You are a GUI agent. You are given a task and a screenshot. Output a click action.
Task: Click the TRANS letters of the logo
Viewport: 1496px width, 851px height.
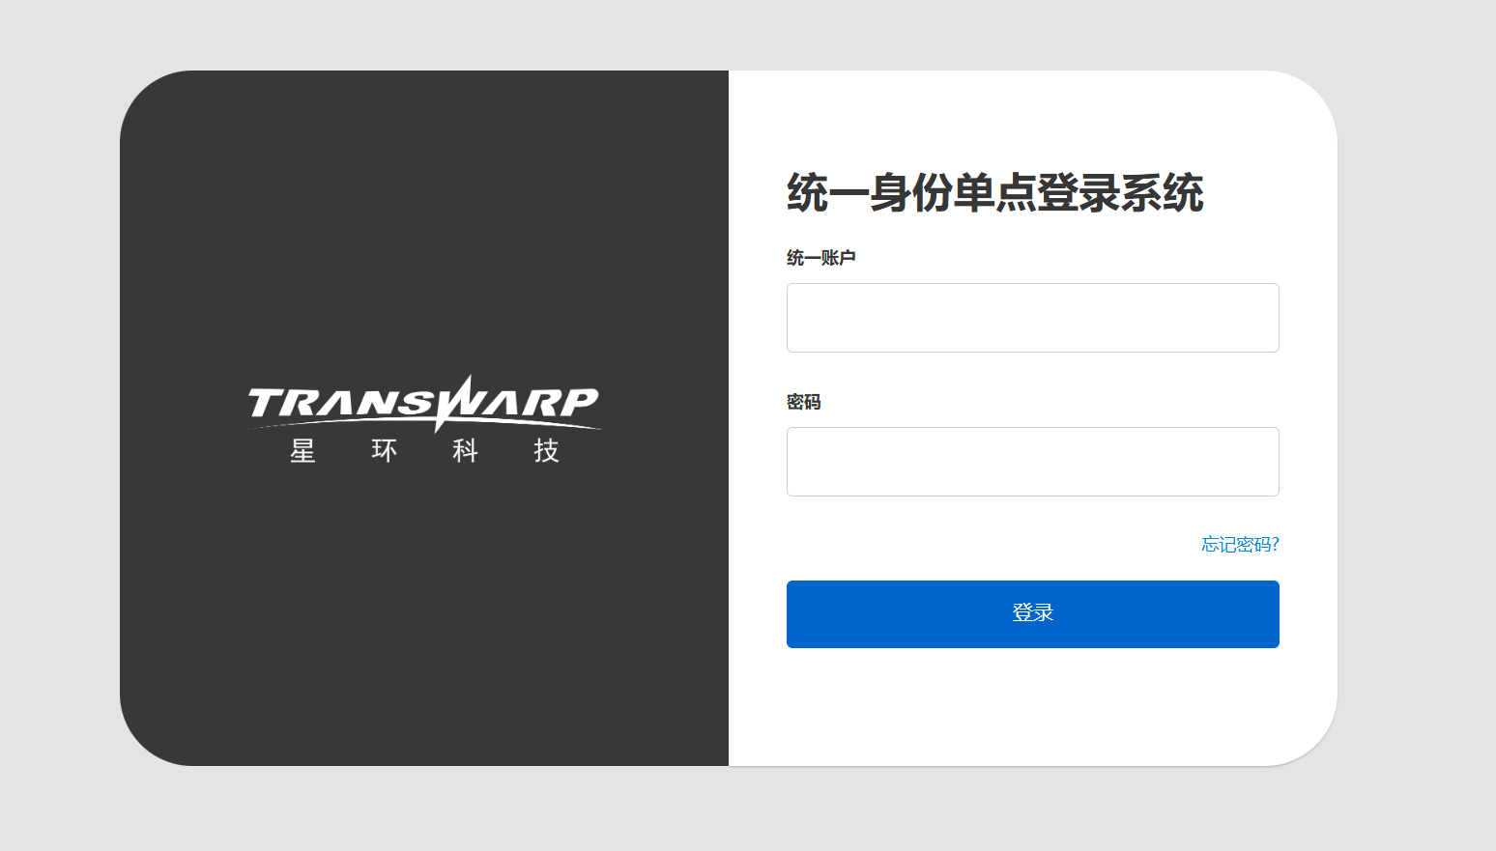(342, 403)
